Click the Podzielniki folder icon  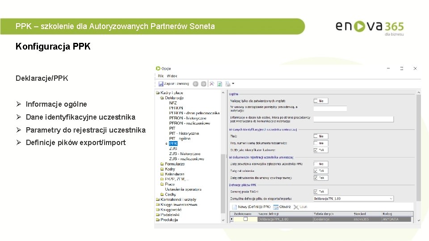tap(158, 215)
